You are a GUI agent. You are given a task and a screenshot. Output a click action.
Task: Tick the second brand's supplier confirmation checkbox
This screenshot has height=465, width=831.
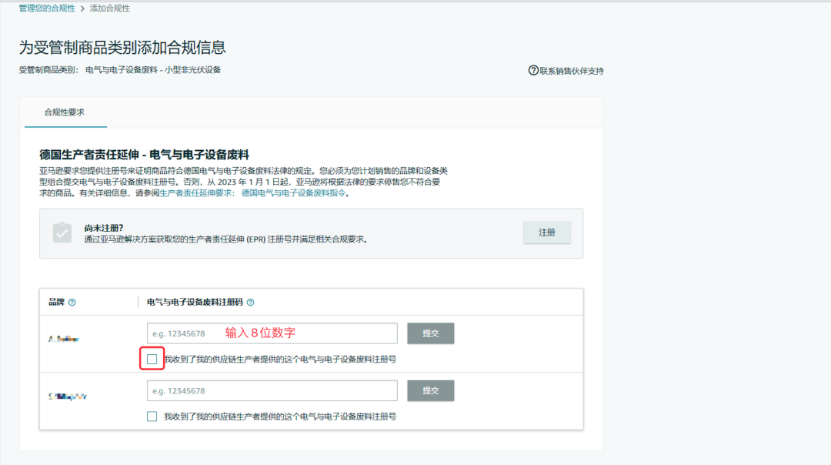(x=152, y=416)
